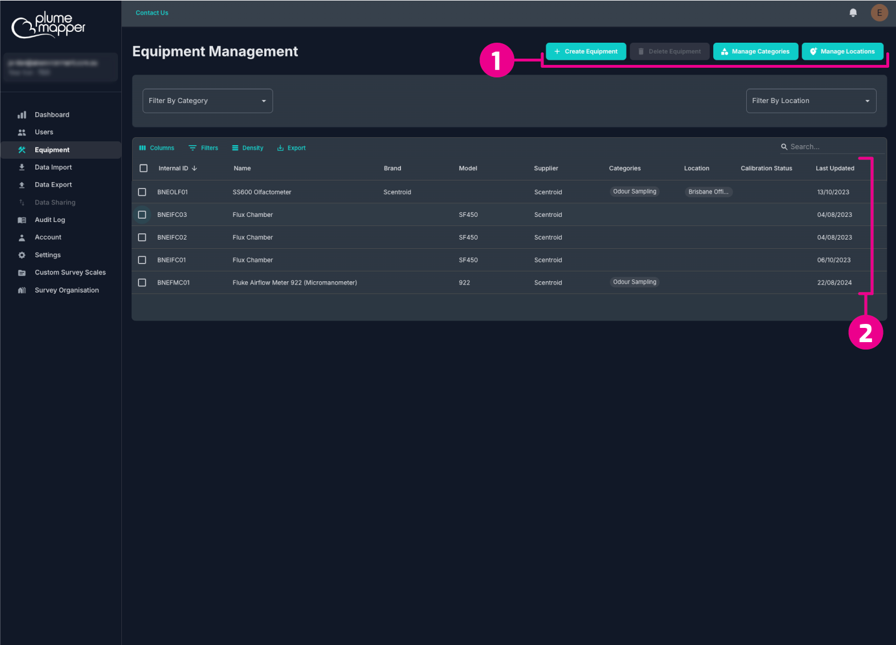Click the date 22/08/2024 cell
This screenshot has width=896, height=645.
[x=834, y=283]
